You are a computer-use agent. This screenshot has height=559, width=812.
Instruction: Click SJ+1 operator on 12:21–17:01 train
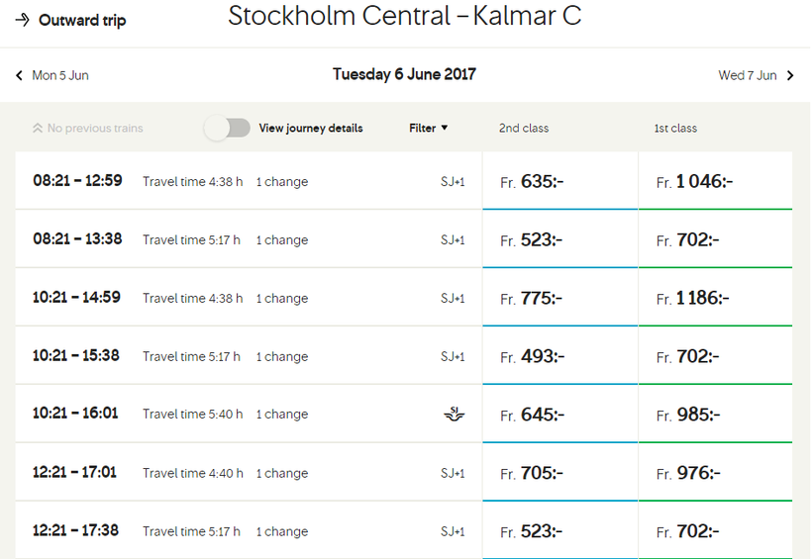click(453, 474)
